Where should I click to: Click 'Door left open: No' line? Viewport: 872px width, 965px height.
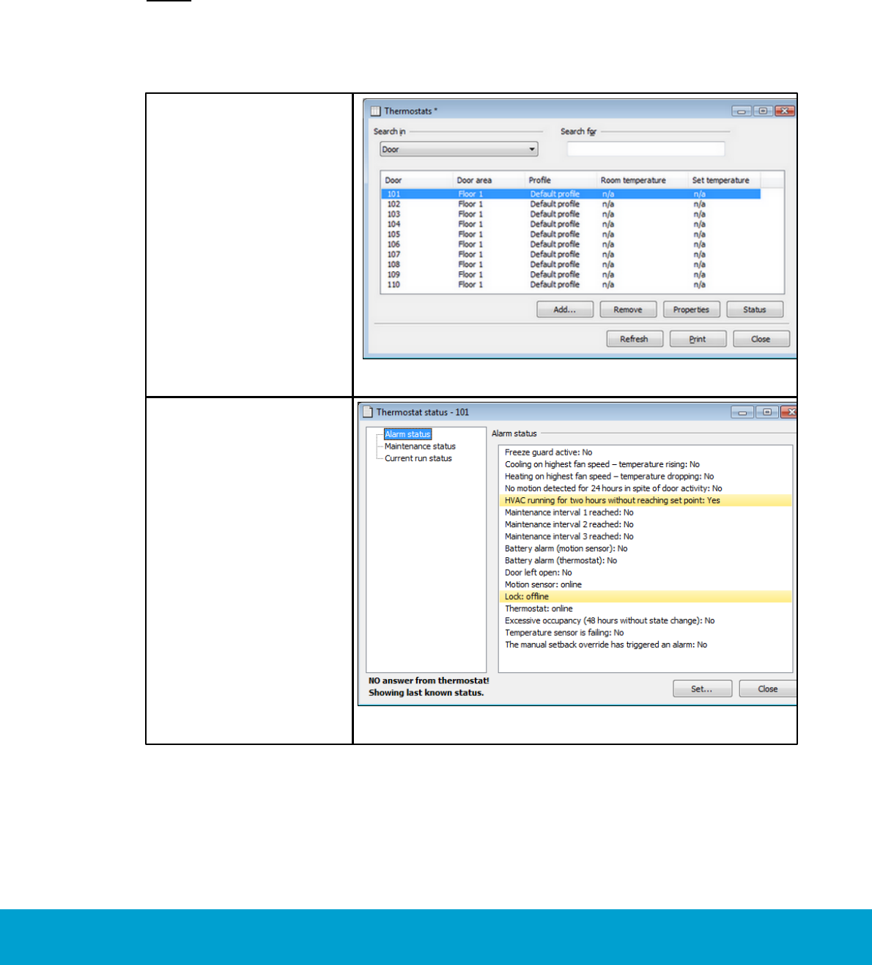538,573
